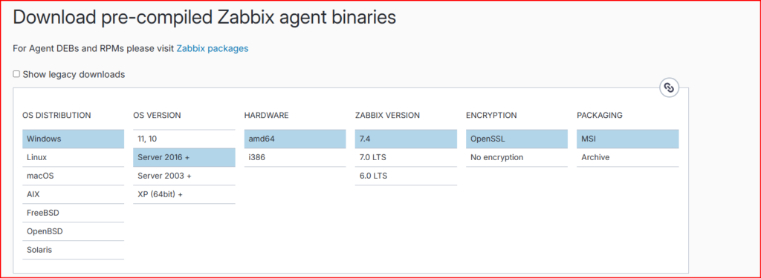The height and width of the screenshot is (278, 761).
Task: Pick XP (64bit) + version
Action: pyautogui.click(x=184, y=194)
